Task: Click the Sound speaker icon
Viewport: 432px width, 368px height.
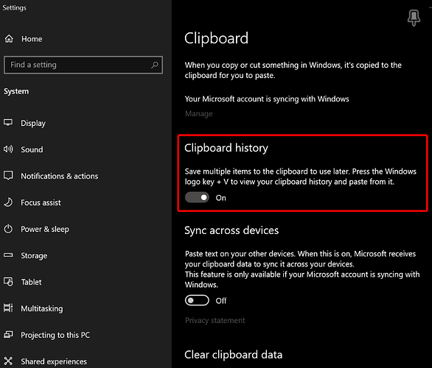Action: (8, 149)
